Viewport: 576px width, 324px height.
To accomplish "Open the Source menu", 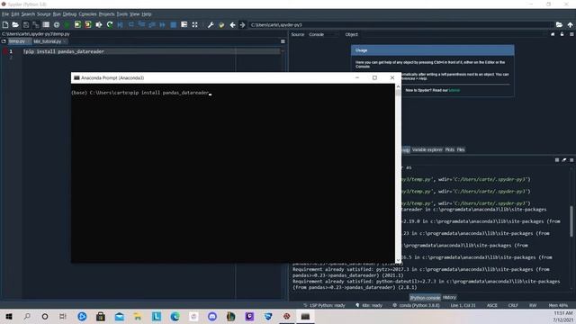I will [x=43, y=14].
